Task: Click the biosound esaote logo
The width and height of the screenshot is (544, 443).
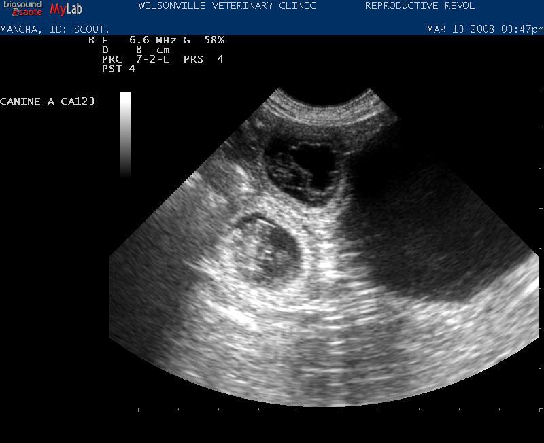Action: (23, 8)
